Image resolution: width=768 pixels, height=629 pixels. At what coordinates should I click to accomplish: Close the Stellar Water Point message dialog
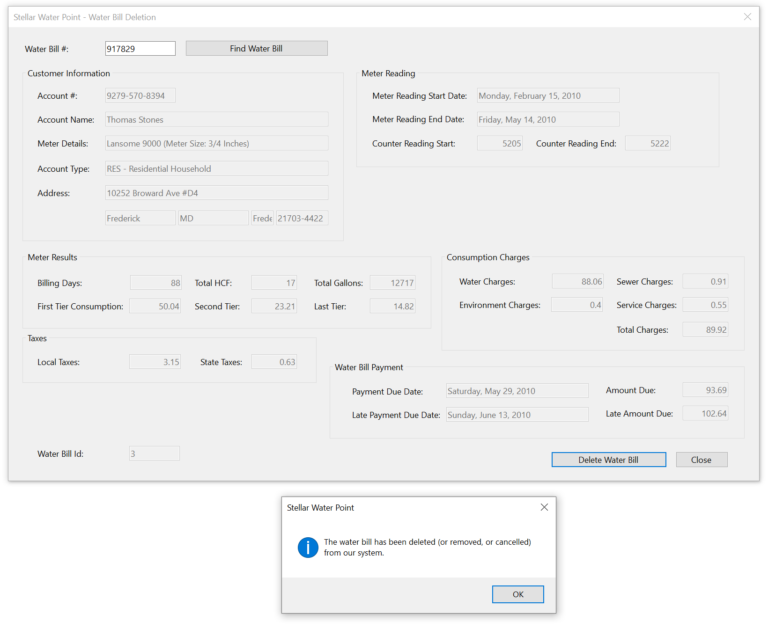point(544,507)
